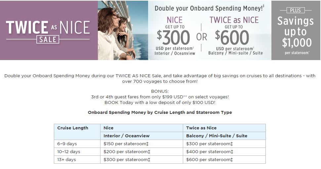This screenshot has height=169, width=321.
Task: Click the $600 per stateroom table cell
Action: point(210,160)
